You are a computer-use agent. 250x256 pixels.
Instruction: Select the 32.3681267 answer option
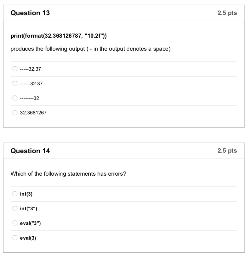29,112
